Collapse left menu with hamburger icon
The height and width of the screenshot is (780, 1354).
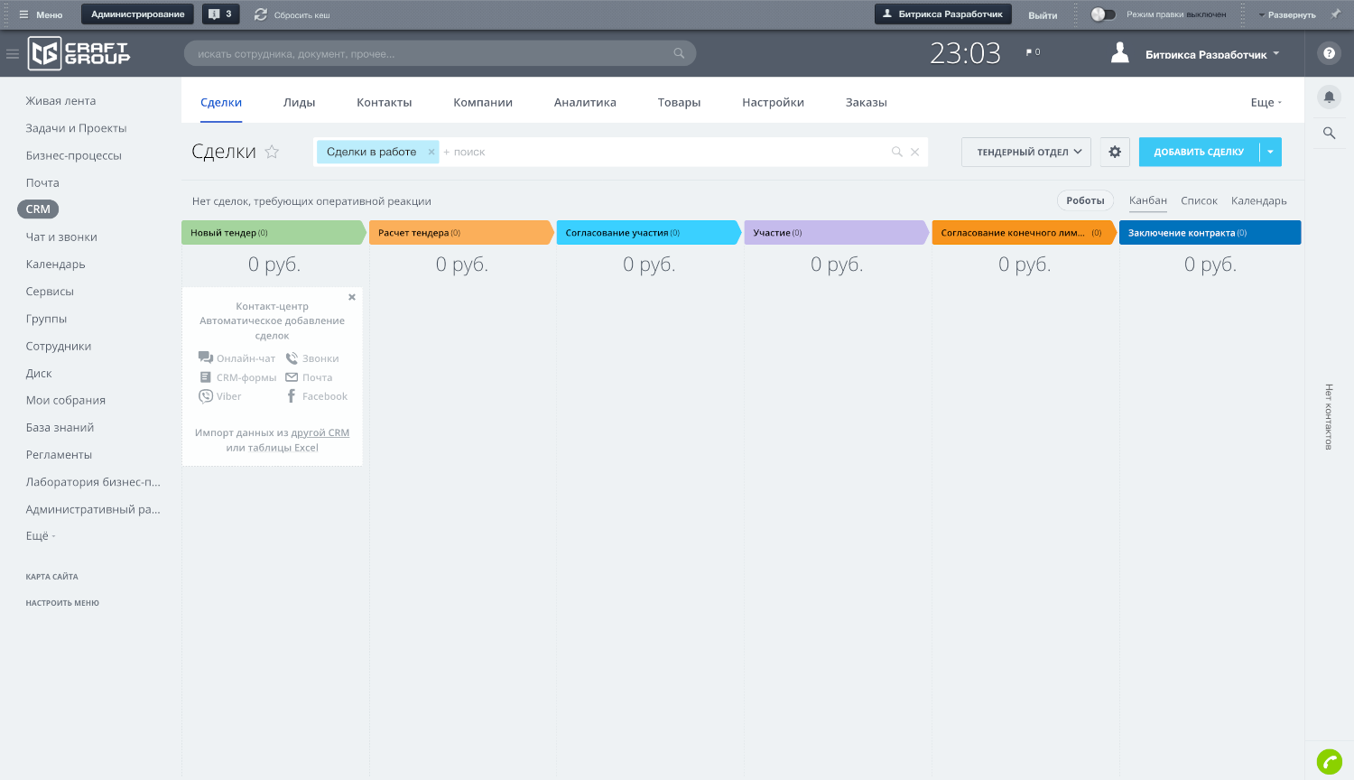click(x=13, y=54)
